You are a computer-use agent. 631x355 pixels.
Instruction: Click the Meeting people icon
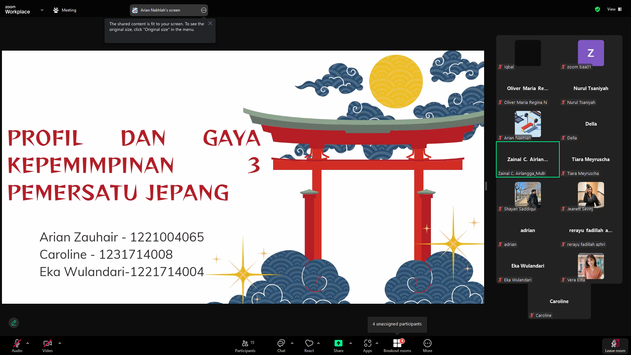point(56,10)
